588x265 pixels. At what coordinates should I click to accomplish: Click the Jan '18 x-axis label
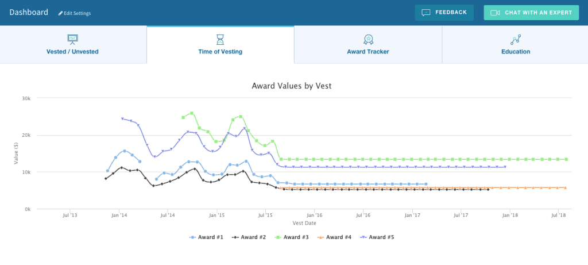510,216
